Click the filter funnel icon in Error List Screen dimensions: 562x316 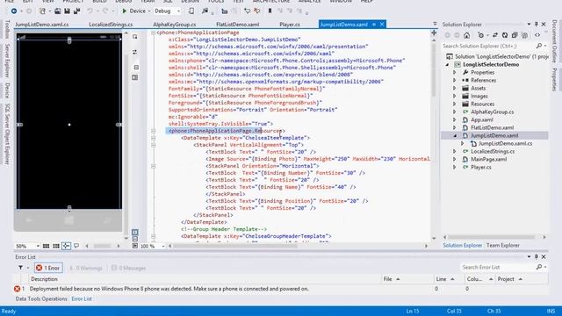click(x=20, y=268)
